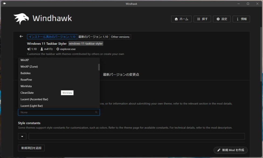The height and width of the screenshot is (158, 263).
Task: Go back with the left arrow icon
Action: 21,36
